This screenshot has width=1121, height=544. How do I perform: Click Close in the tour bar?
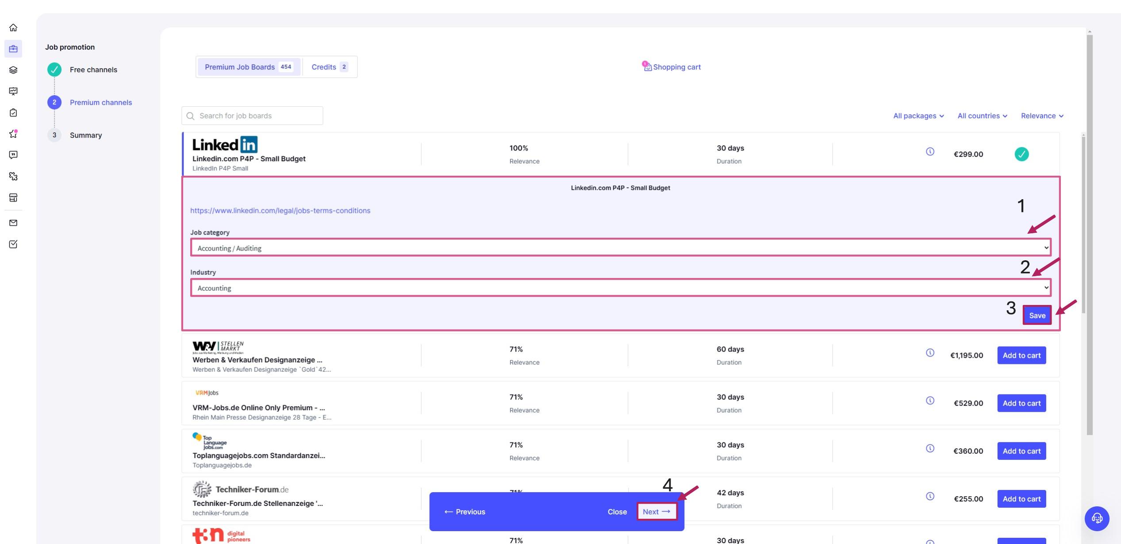[617, 512]
